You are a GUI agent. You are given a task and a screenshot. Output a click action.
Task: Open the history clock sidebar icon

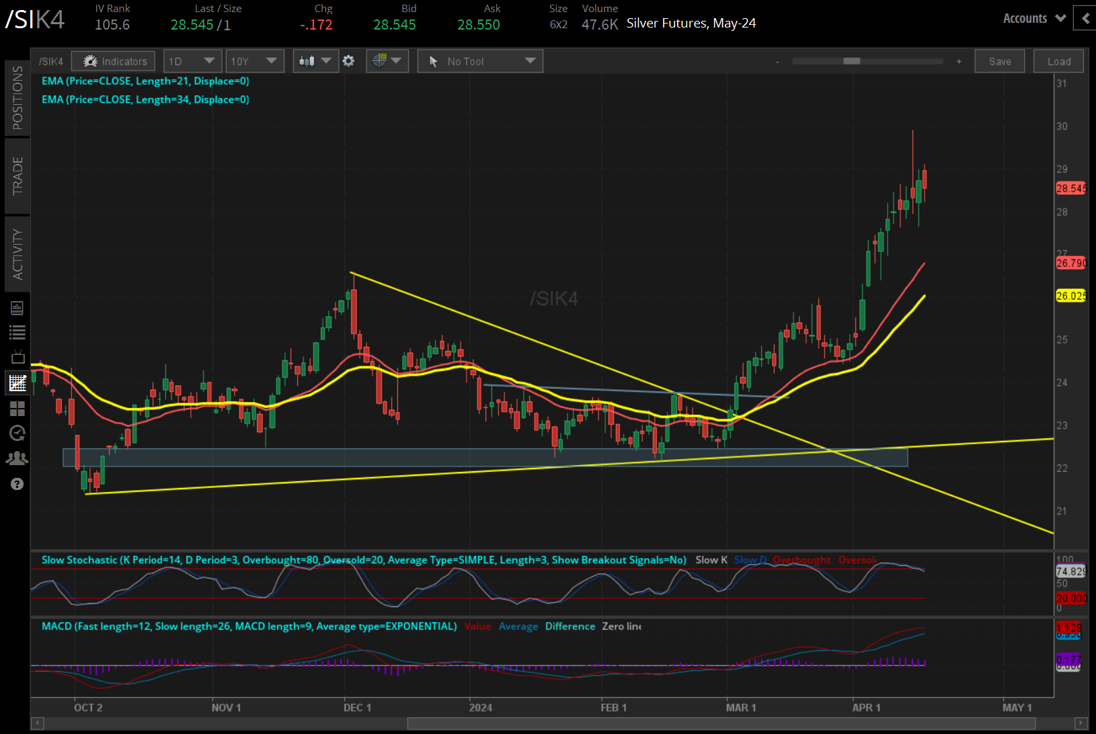pyautogui.click(x=17, y=433)
